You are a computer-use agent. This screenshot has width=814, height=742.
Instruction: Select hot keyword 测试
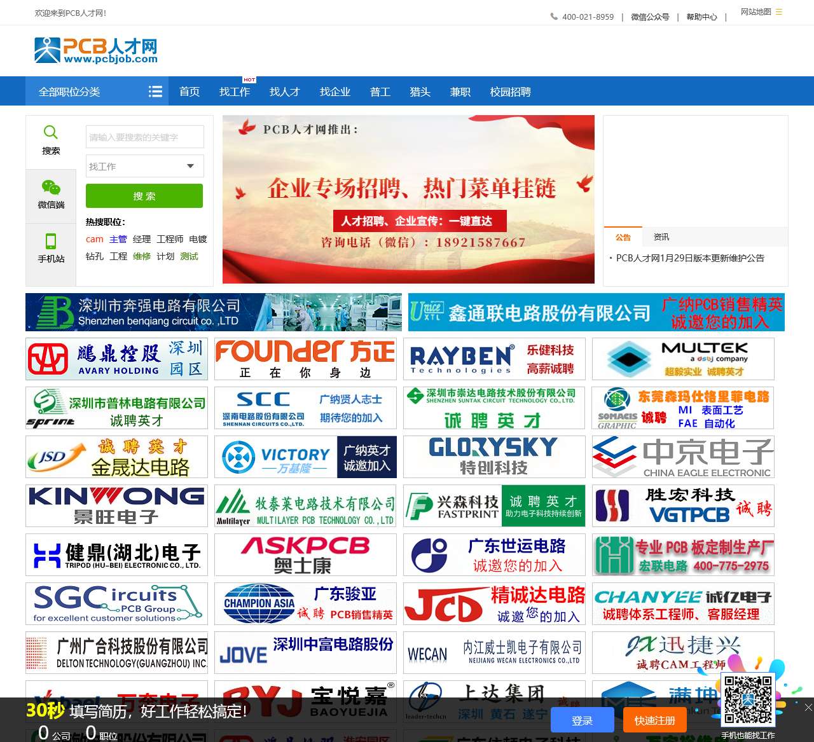189,256
